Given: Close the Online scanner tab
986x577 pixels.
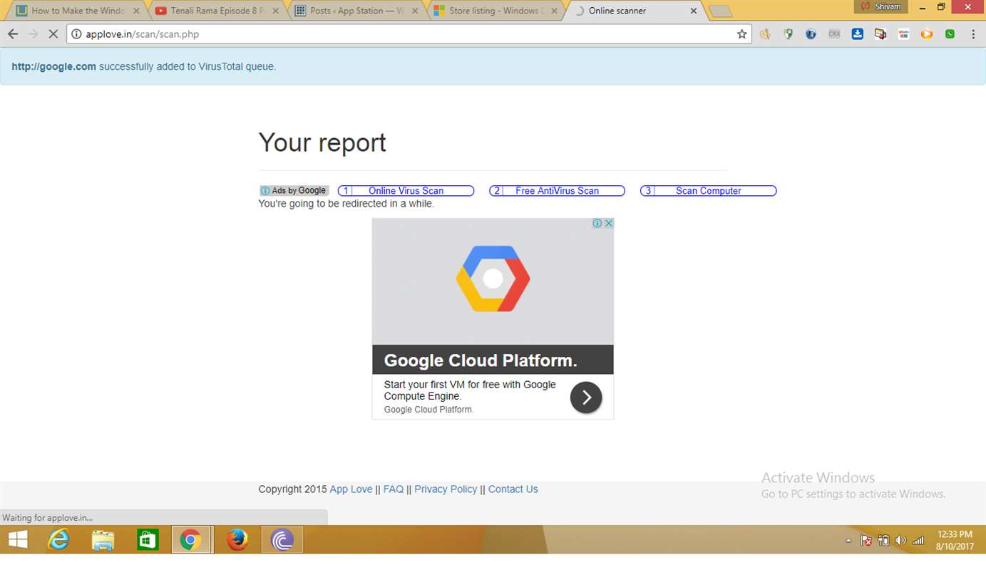Looking at the screenshot, I should pos(693,11).
